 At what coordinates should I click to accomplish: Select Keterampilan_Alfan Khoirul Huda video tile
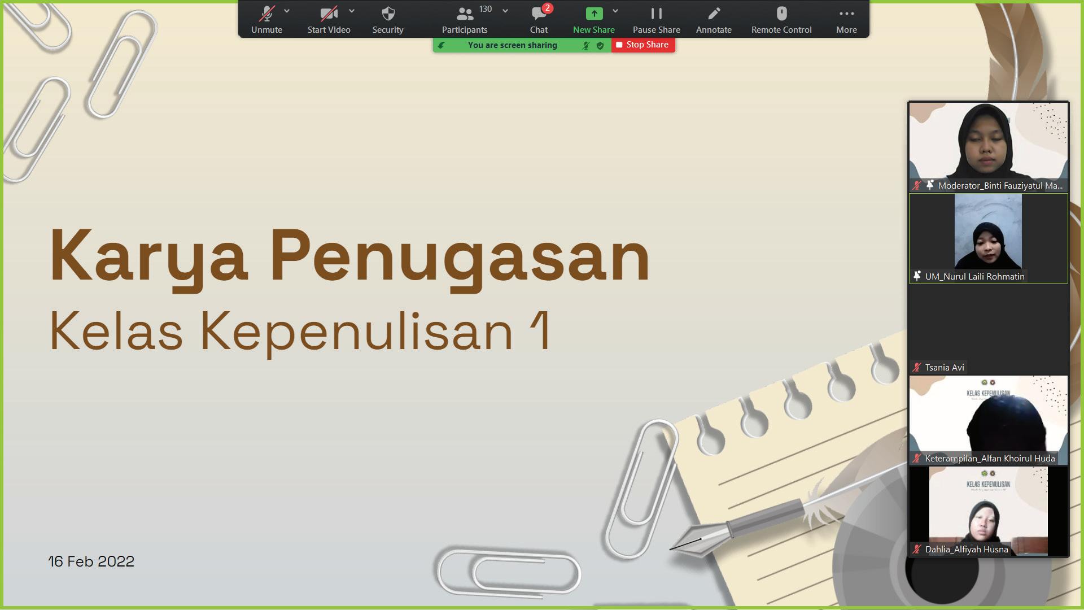coord(988,420)
